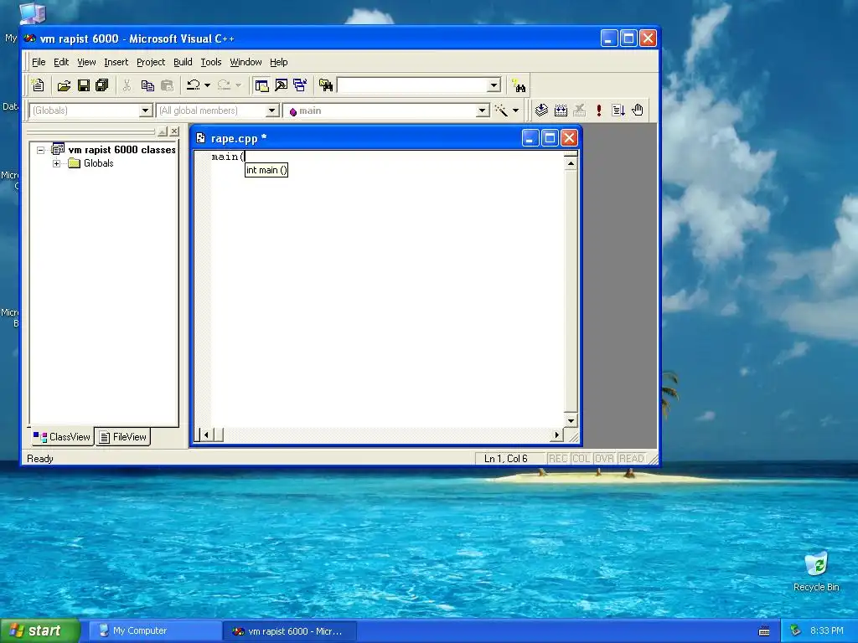Expand the Globals folder in ClassView
858x643 pixels.
click(x=56, y=163)
